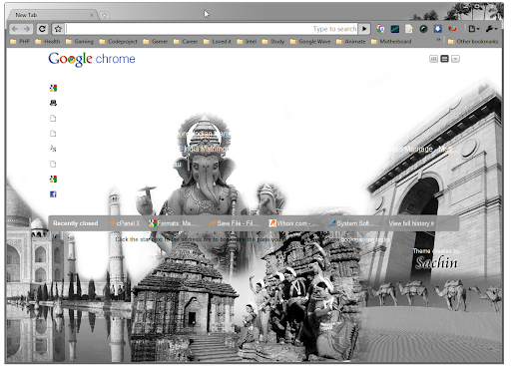Open the Study bookmarks folder
Viewport: 511px width, 366px height.
point(273,42)
